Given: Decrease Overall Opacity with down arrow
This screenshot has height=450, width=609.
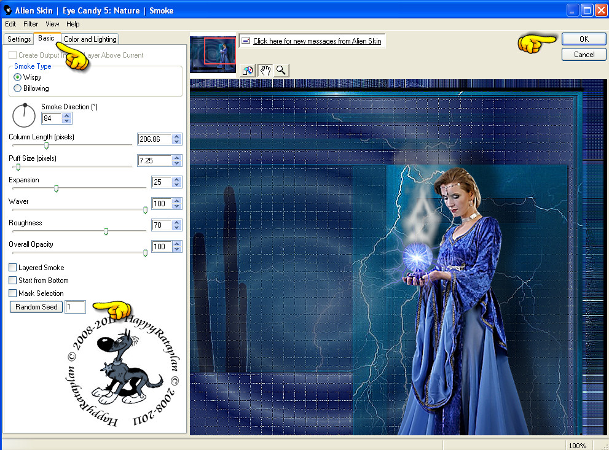Looking at the screenshot, I should [x=177, y=249].
